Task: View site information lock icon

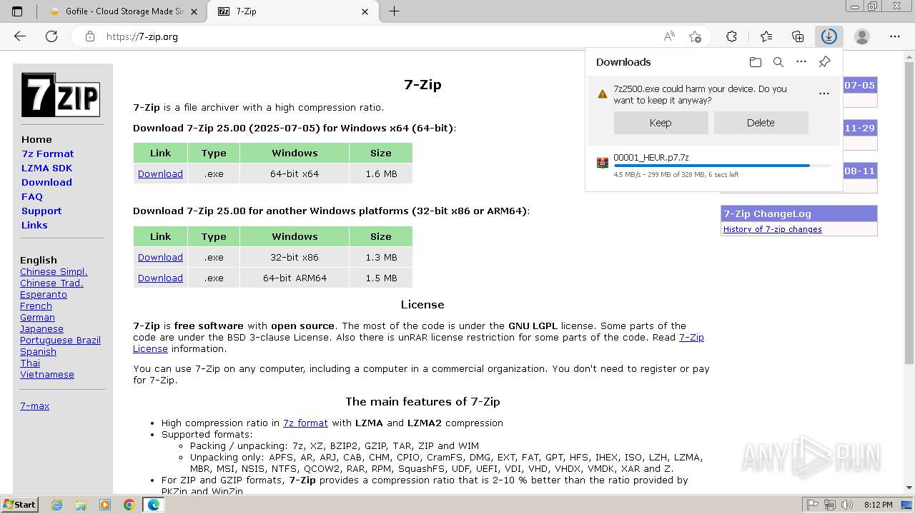Action: click(x=90, y=36)
